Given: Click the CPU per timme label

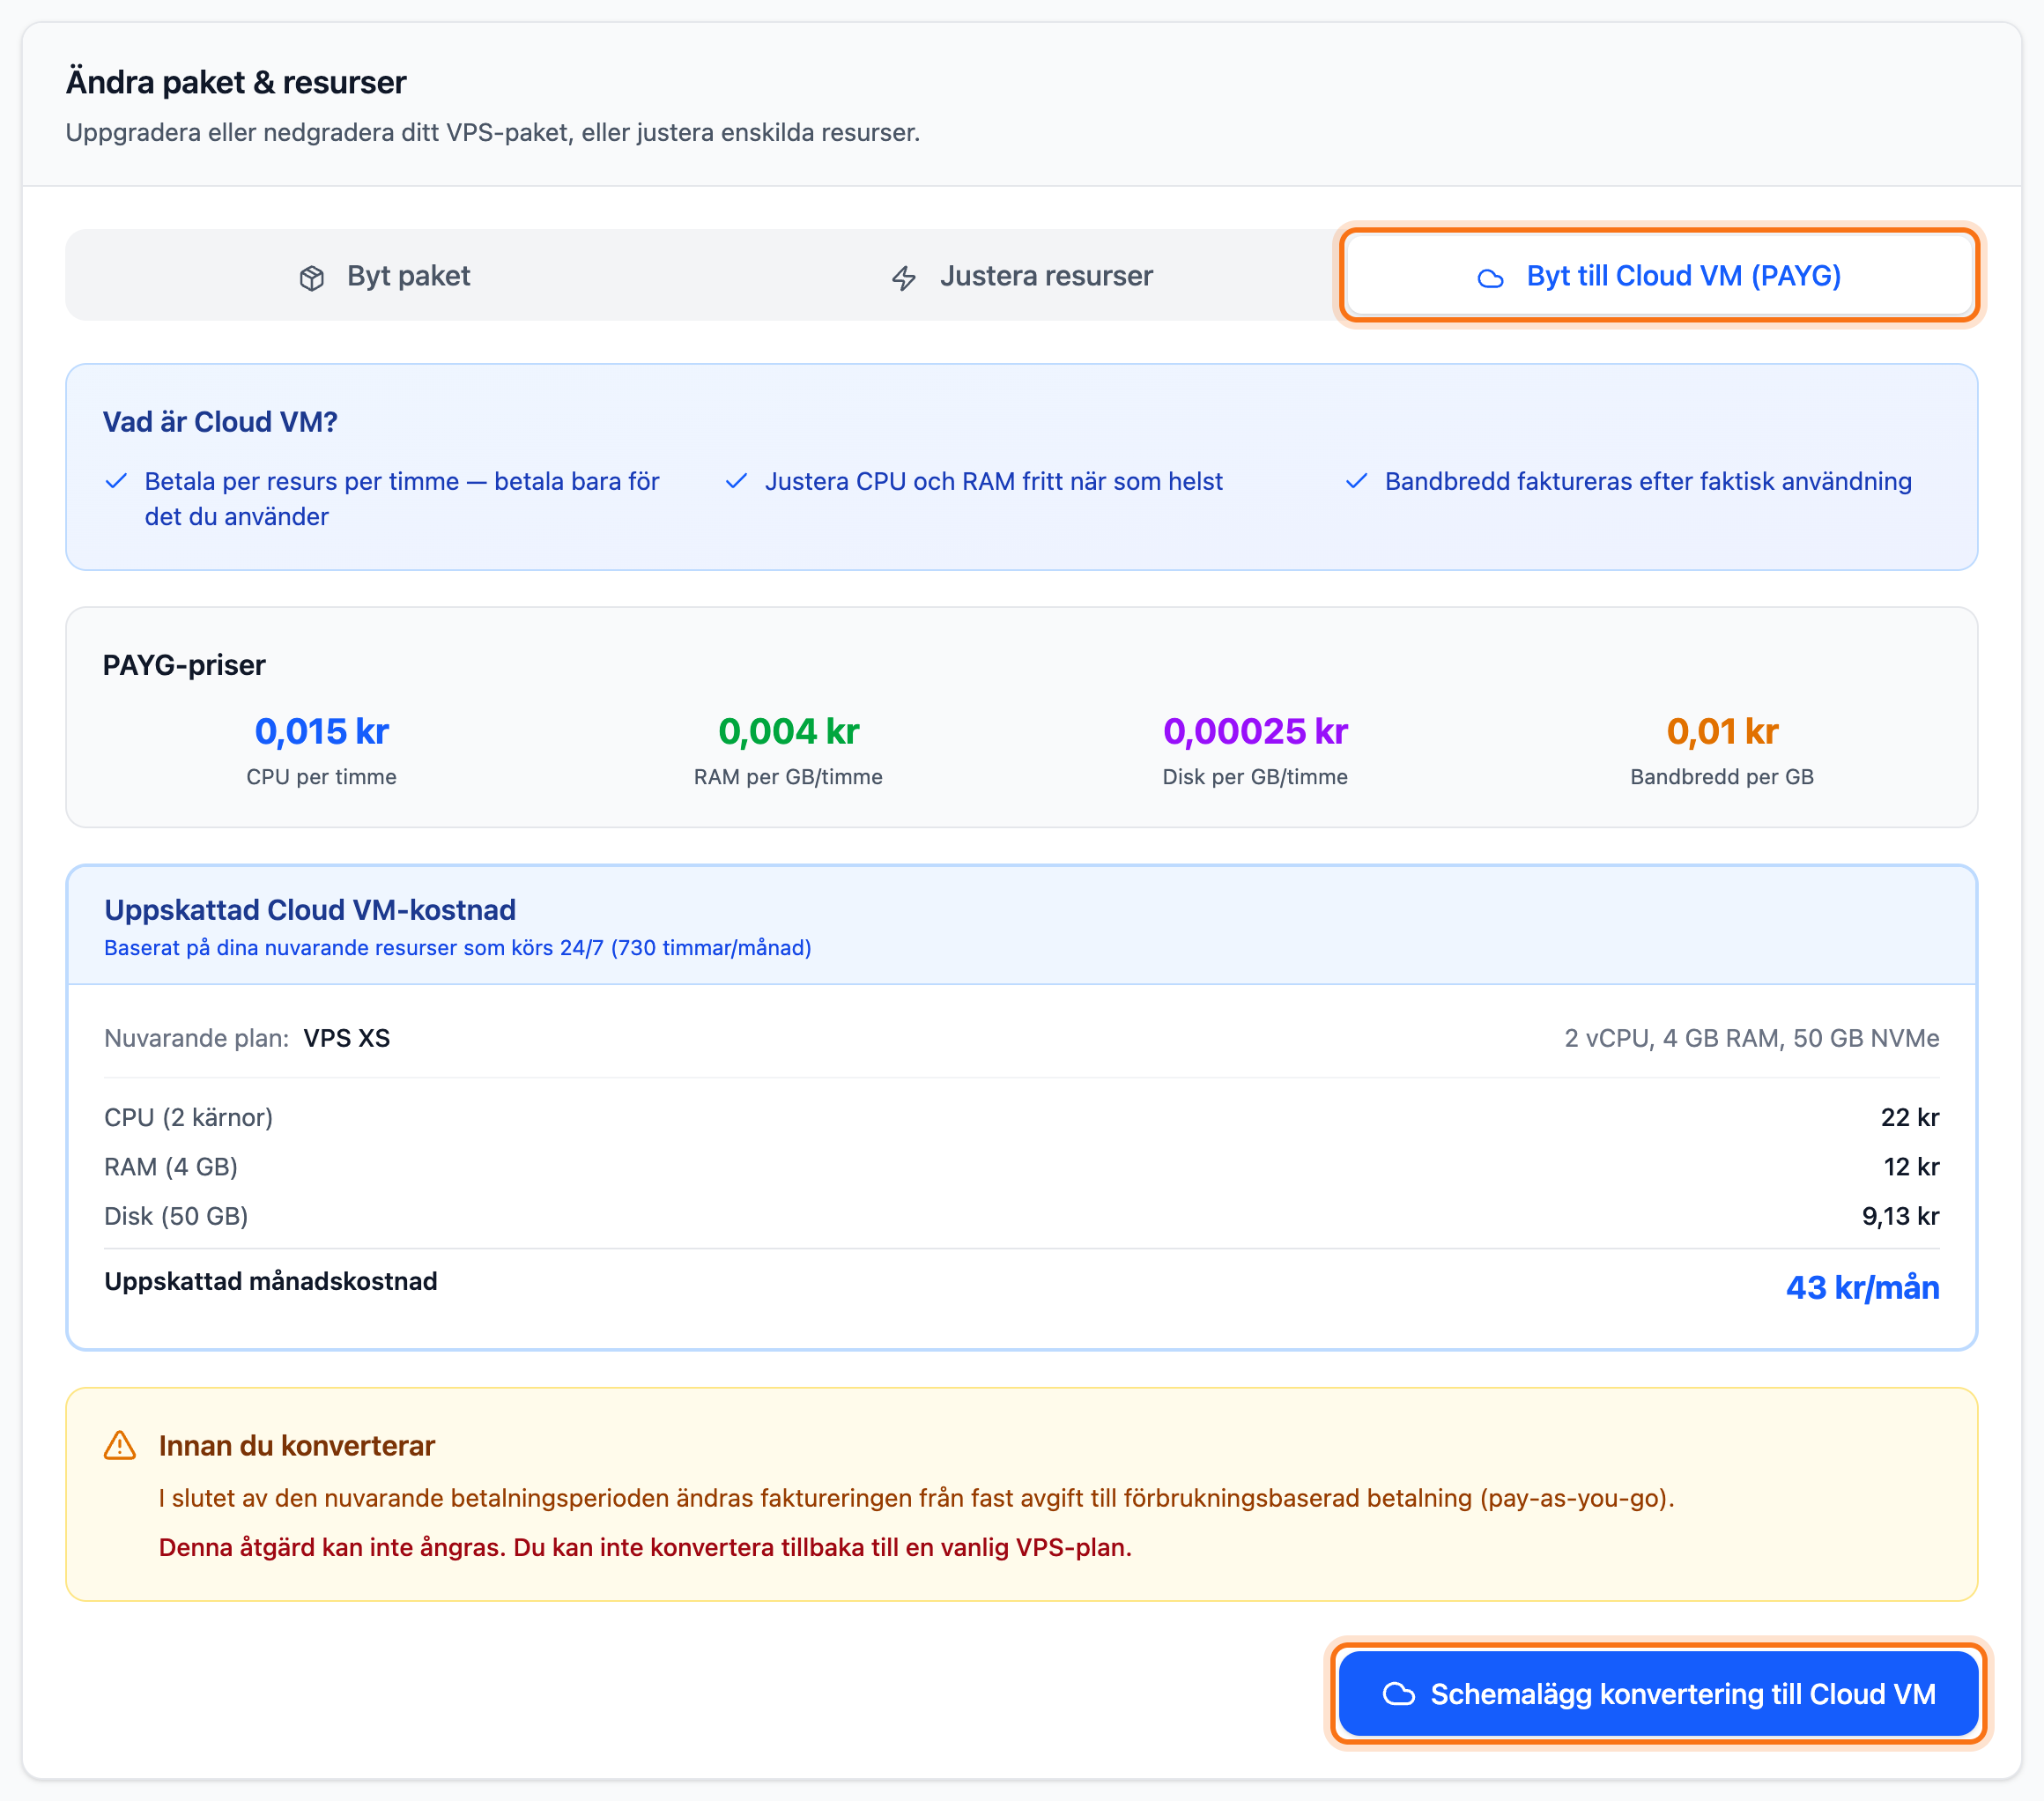Looking at the screenshot, I should (x=321, y=777).
